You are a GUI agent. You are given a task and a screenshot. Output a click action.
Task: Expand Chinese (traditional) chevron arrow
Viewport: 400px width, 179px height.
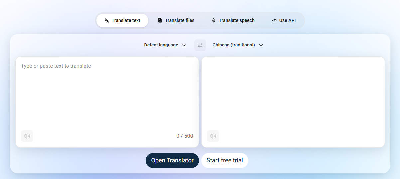tap(261, 45)
